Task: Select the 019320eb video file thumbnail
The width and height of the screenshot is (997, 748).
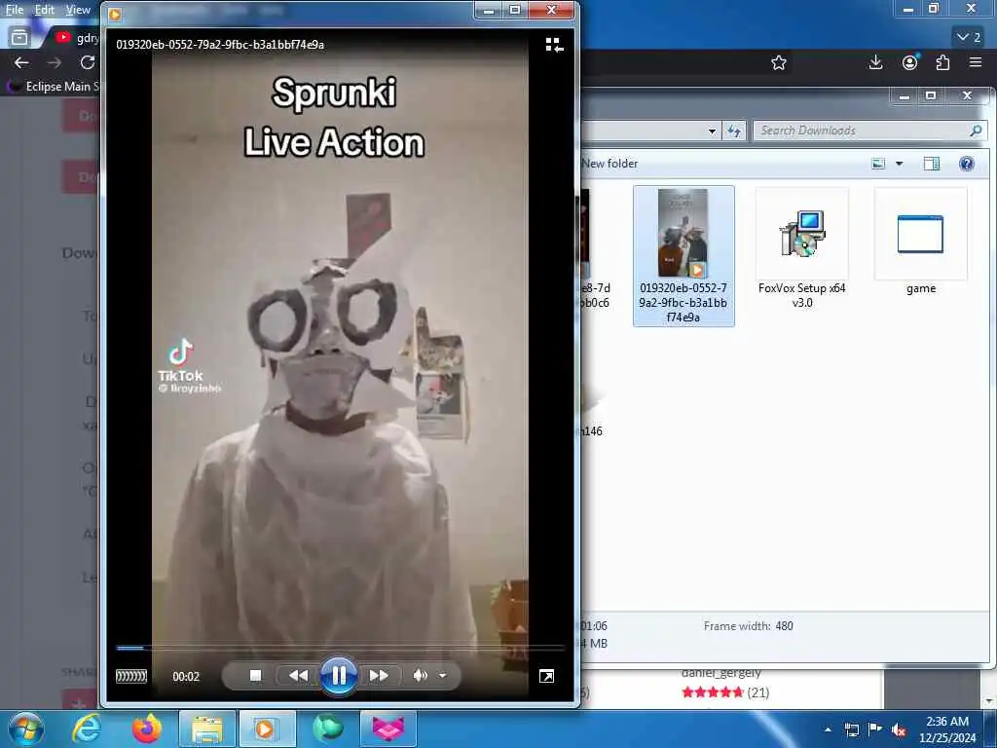Action: tap(683, 233)
